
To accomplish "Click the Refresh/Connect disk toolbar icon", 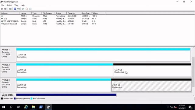I will (x=23, y=9).
